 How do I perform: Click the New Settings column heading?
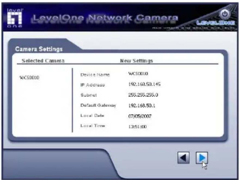pyautogui.click(x=136, y=61)
